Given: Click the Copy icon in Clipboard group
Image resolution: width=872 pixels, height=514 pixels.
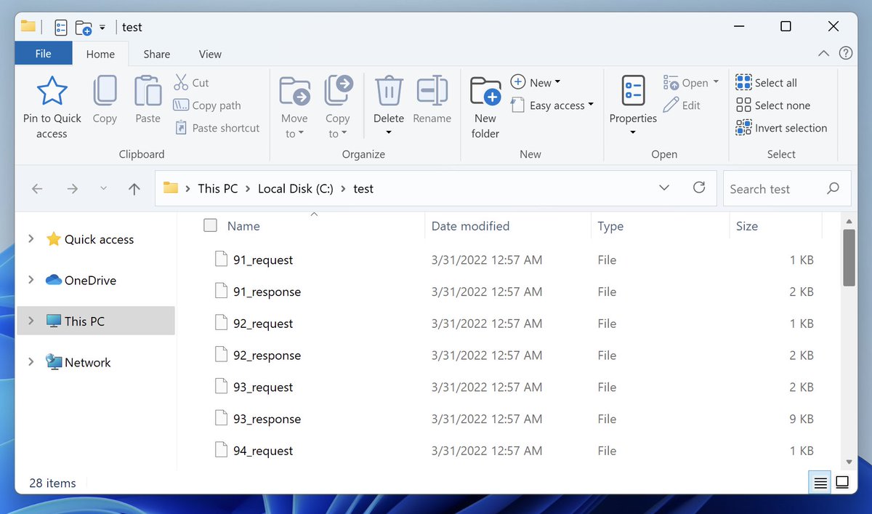Looking at the screenshot, I should pyautogui.click(x=105, y=91).
